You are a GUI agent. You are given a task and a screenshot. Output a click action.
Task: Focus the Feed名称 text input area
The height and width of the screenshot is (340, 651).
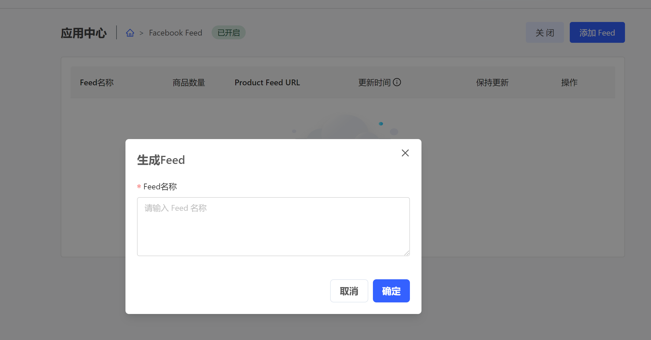[273, 226]
